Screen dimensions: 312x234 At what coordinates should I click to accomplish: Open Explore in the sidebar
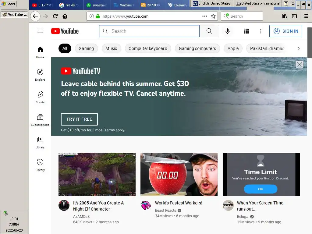click(40, 75)
